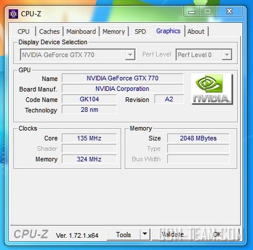The image size is (253, 250).
Task: Select the Mainboard tab
Action: coord(81,31)
